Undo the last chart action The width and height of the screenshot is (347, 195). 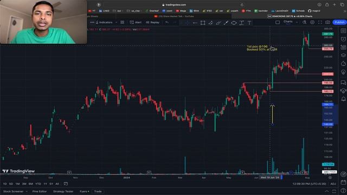tap(167, 23)
